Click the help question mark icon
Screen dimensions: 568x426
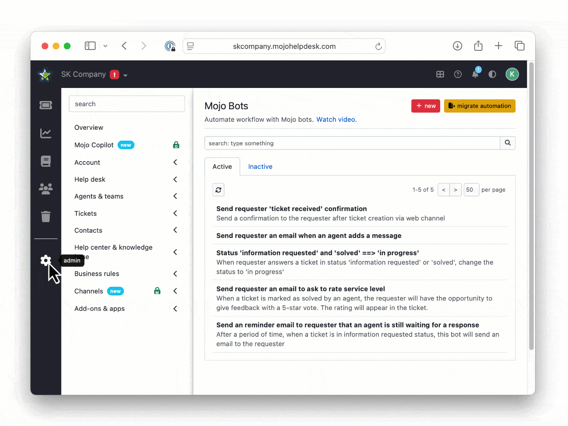[x=458, y=74]
